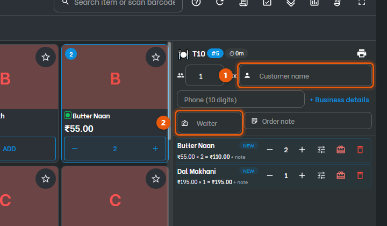
Task: Open customization sliders for Dal Makhani
Action: pos(321,175)
